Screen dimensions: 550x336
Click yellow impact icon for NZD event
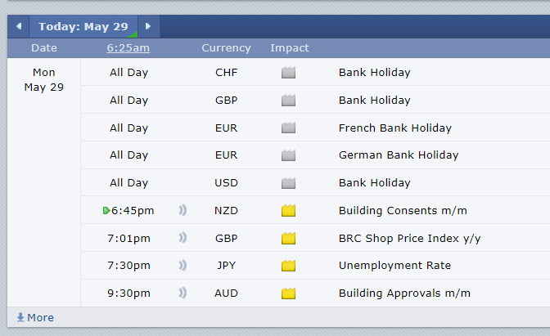click(x=288, y=211)
